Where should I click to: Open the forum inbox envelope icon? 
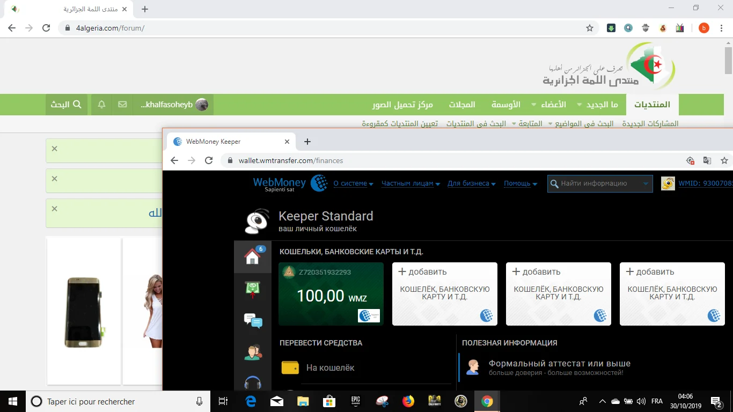(122, 105)
